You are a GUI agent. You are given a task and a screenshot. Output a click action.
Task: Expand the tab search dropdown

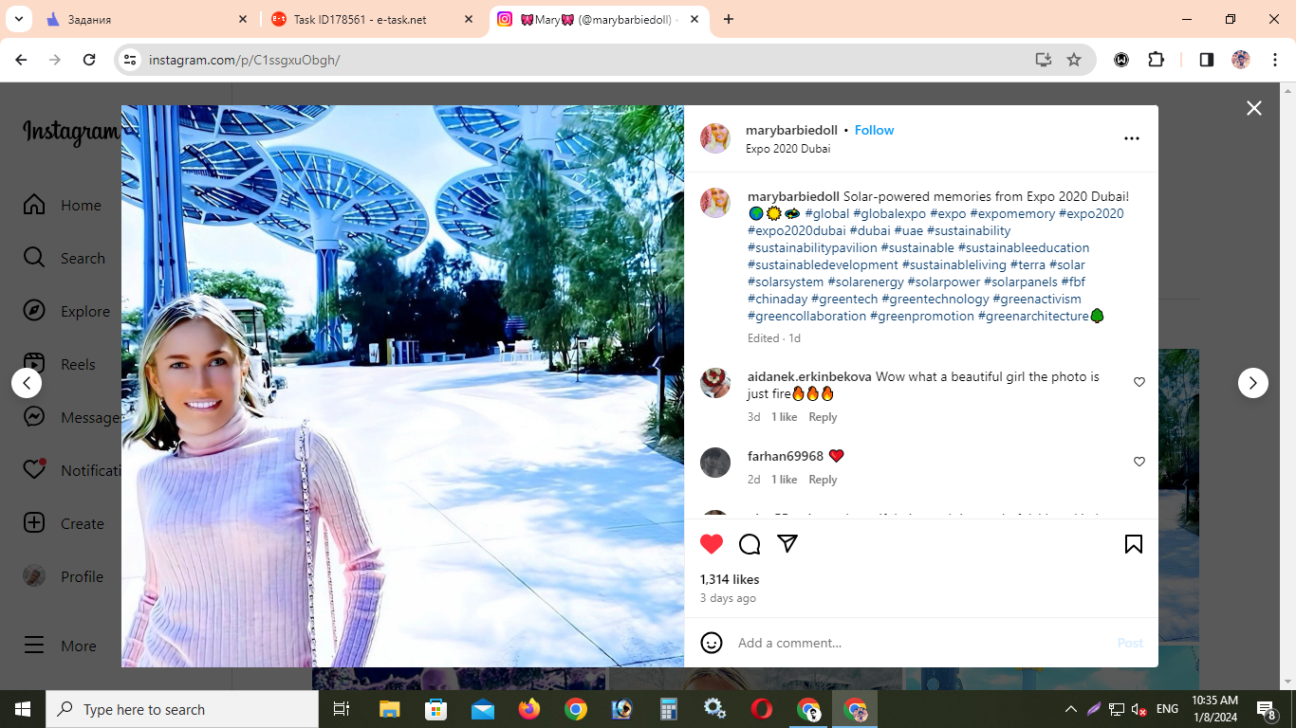click(x=18, y=19)
